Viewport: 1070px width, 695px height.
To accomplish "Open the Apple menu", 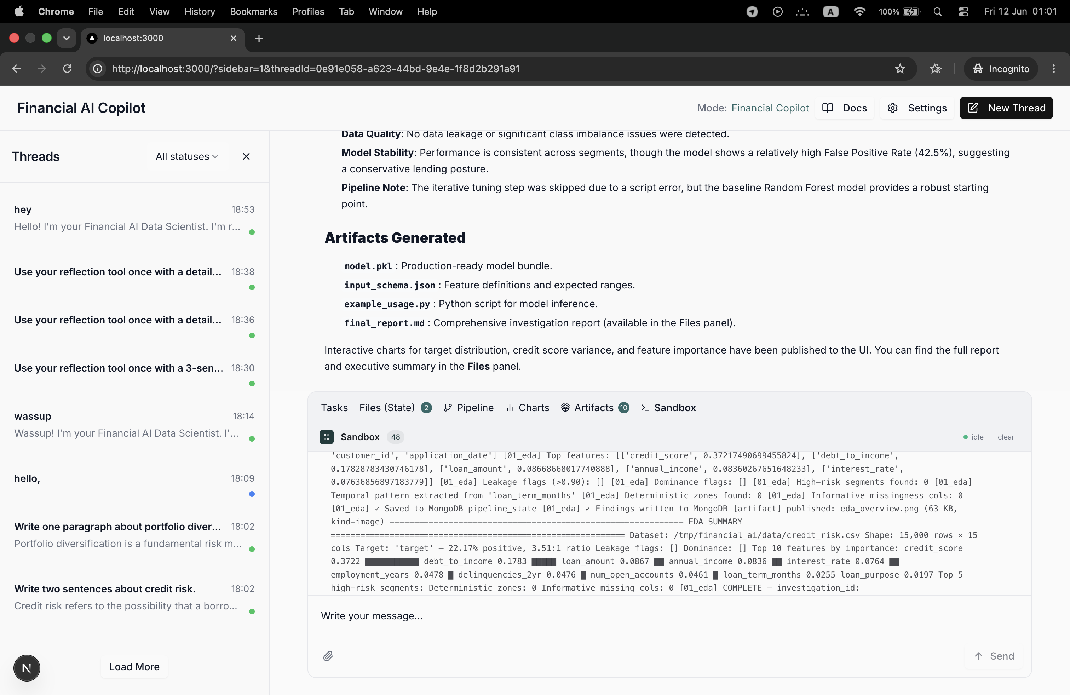I will pos(19,11).
